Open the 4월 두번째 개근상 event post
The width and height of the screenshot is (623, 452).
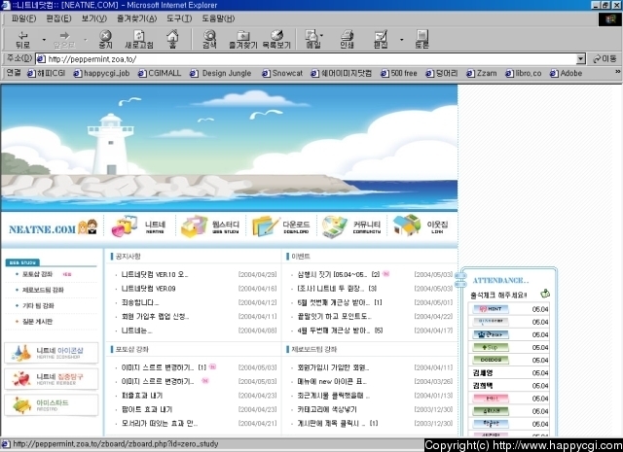pos(334,330)
